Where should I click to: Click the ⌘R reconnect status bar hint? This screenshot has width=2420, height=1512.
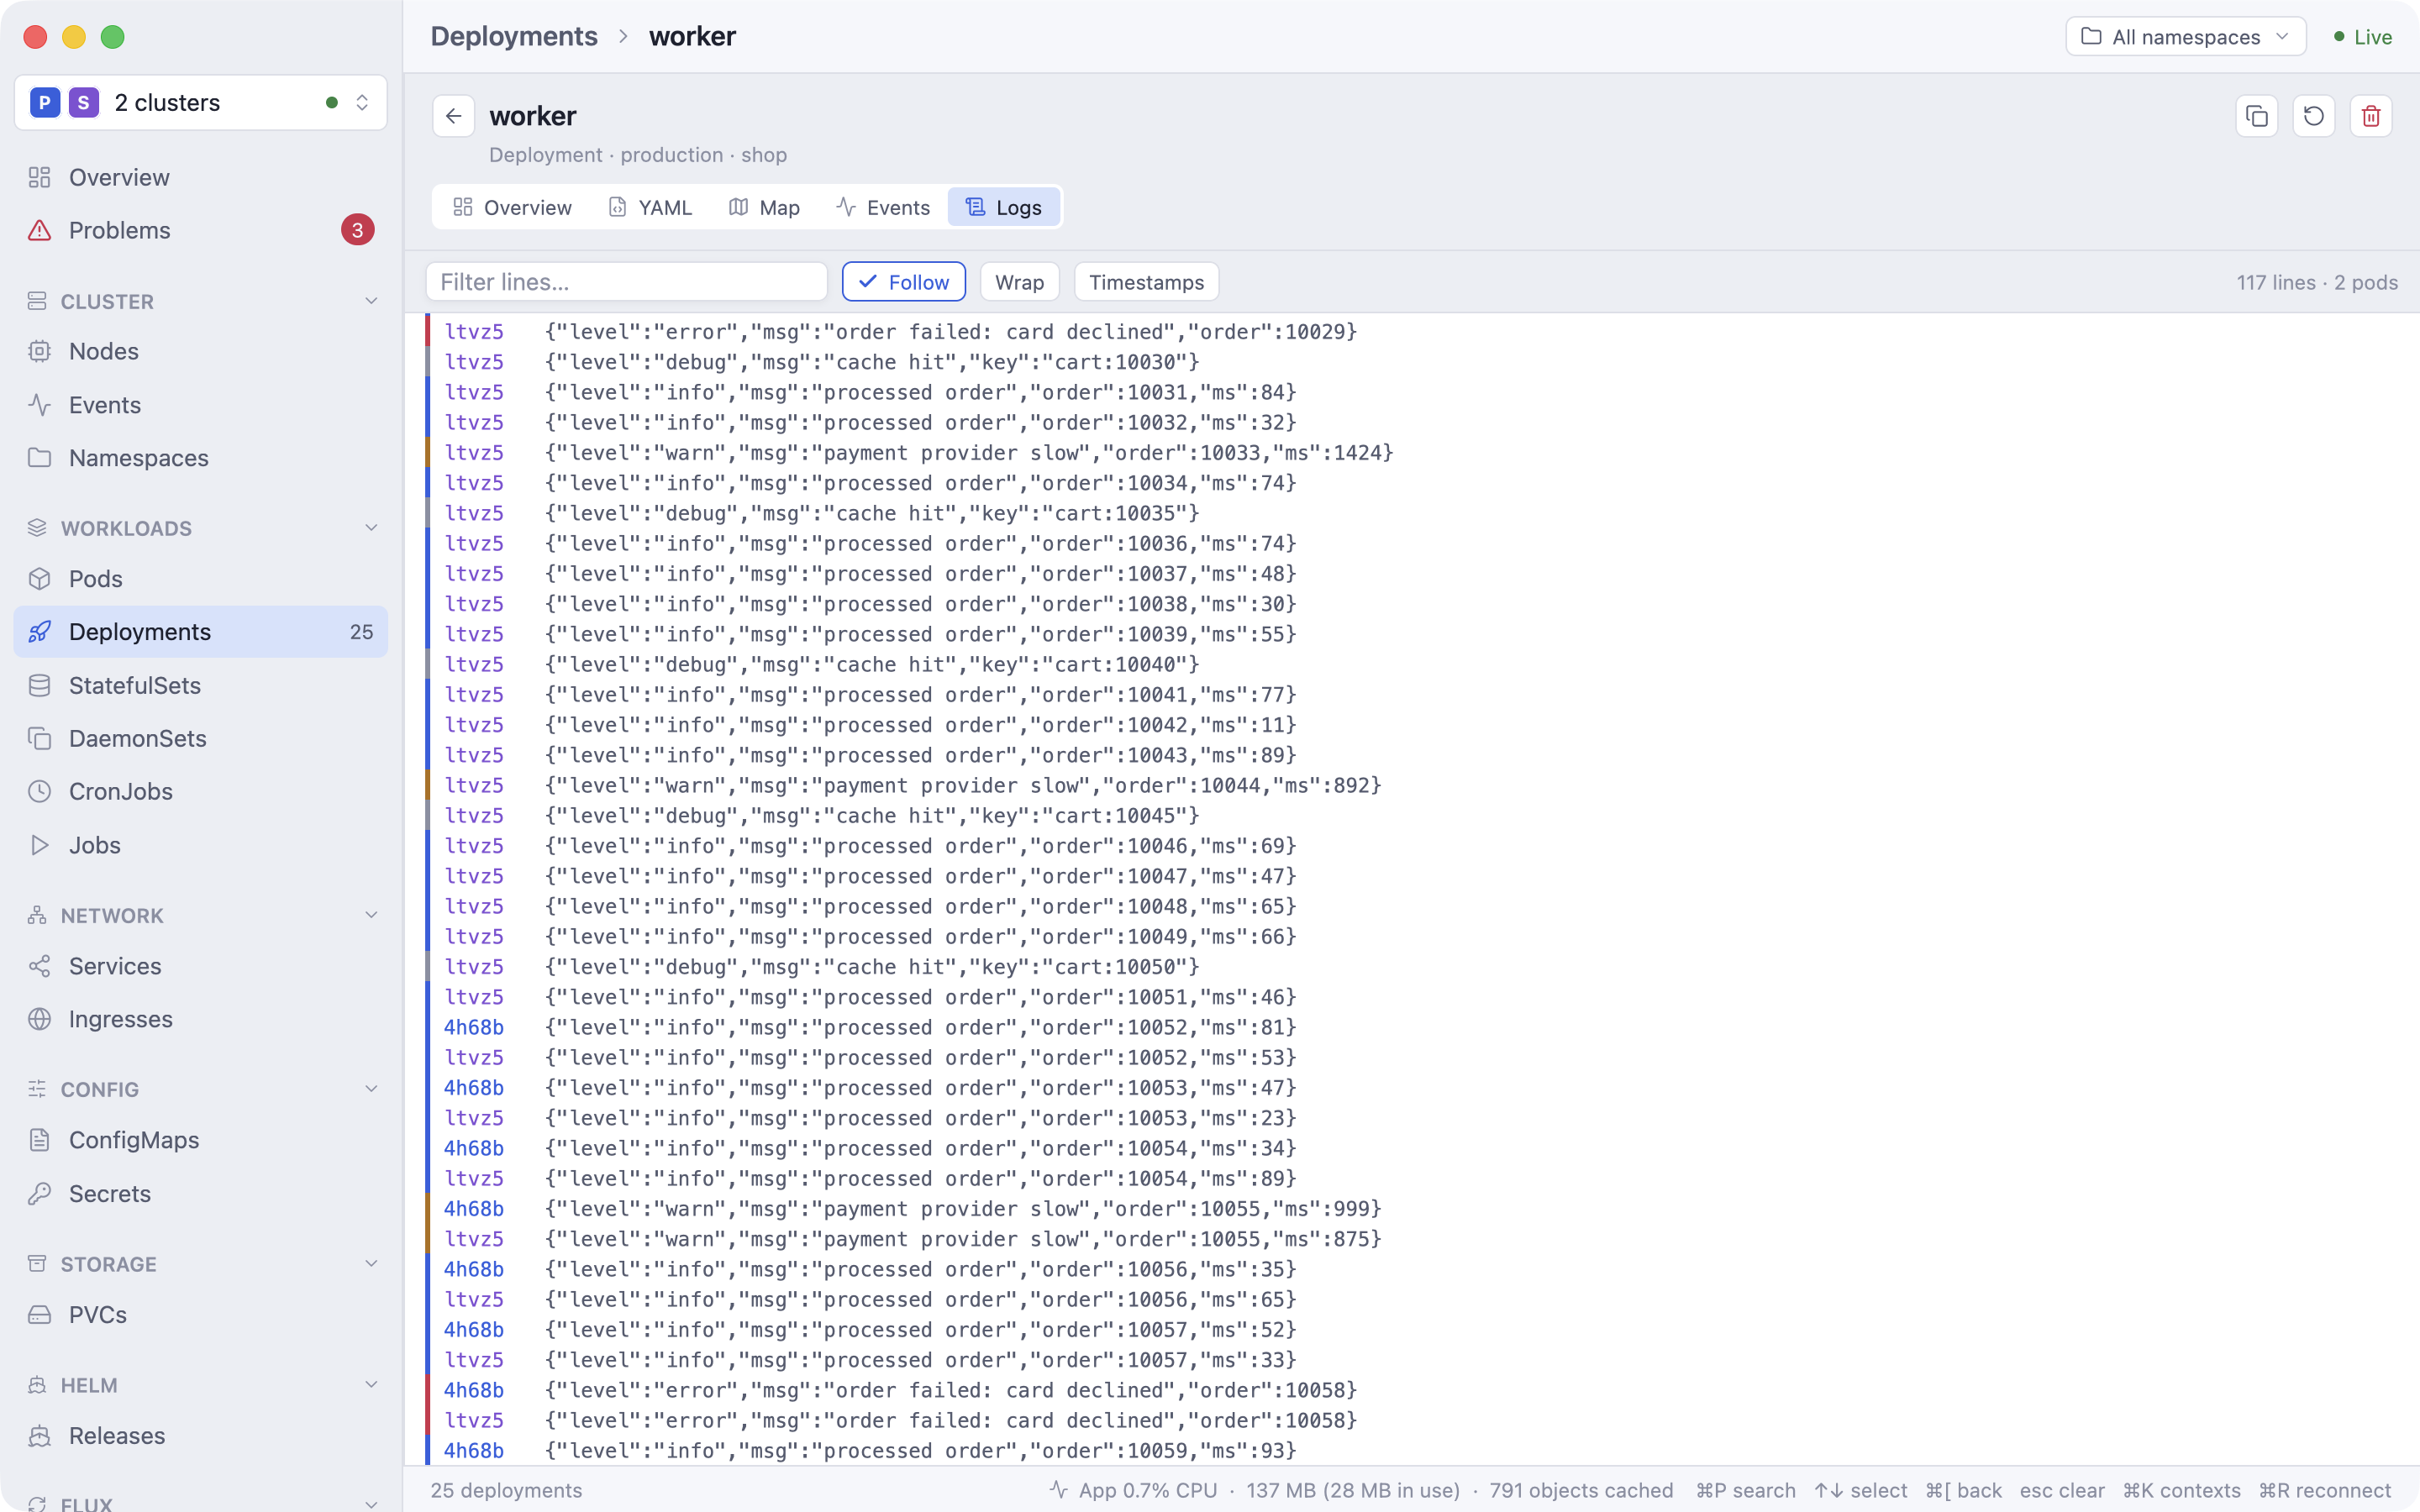point(2325,1490)
